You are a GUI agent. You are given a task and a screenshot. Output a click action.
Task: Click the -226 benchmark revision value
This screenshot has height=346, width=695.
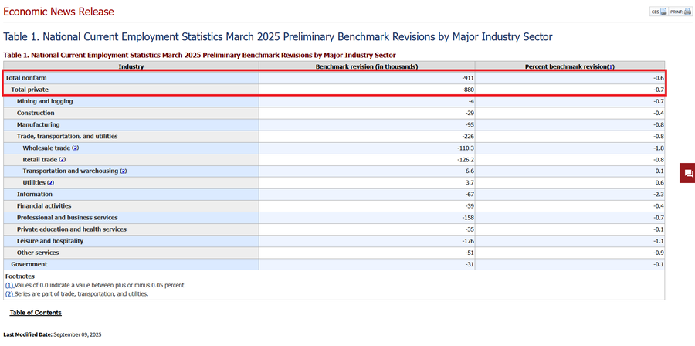click(468, 137)
